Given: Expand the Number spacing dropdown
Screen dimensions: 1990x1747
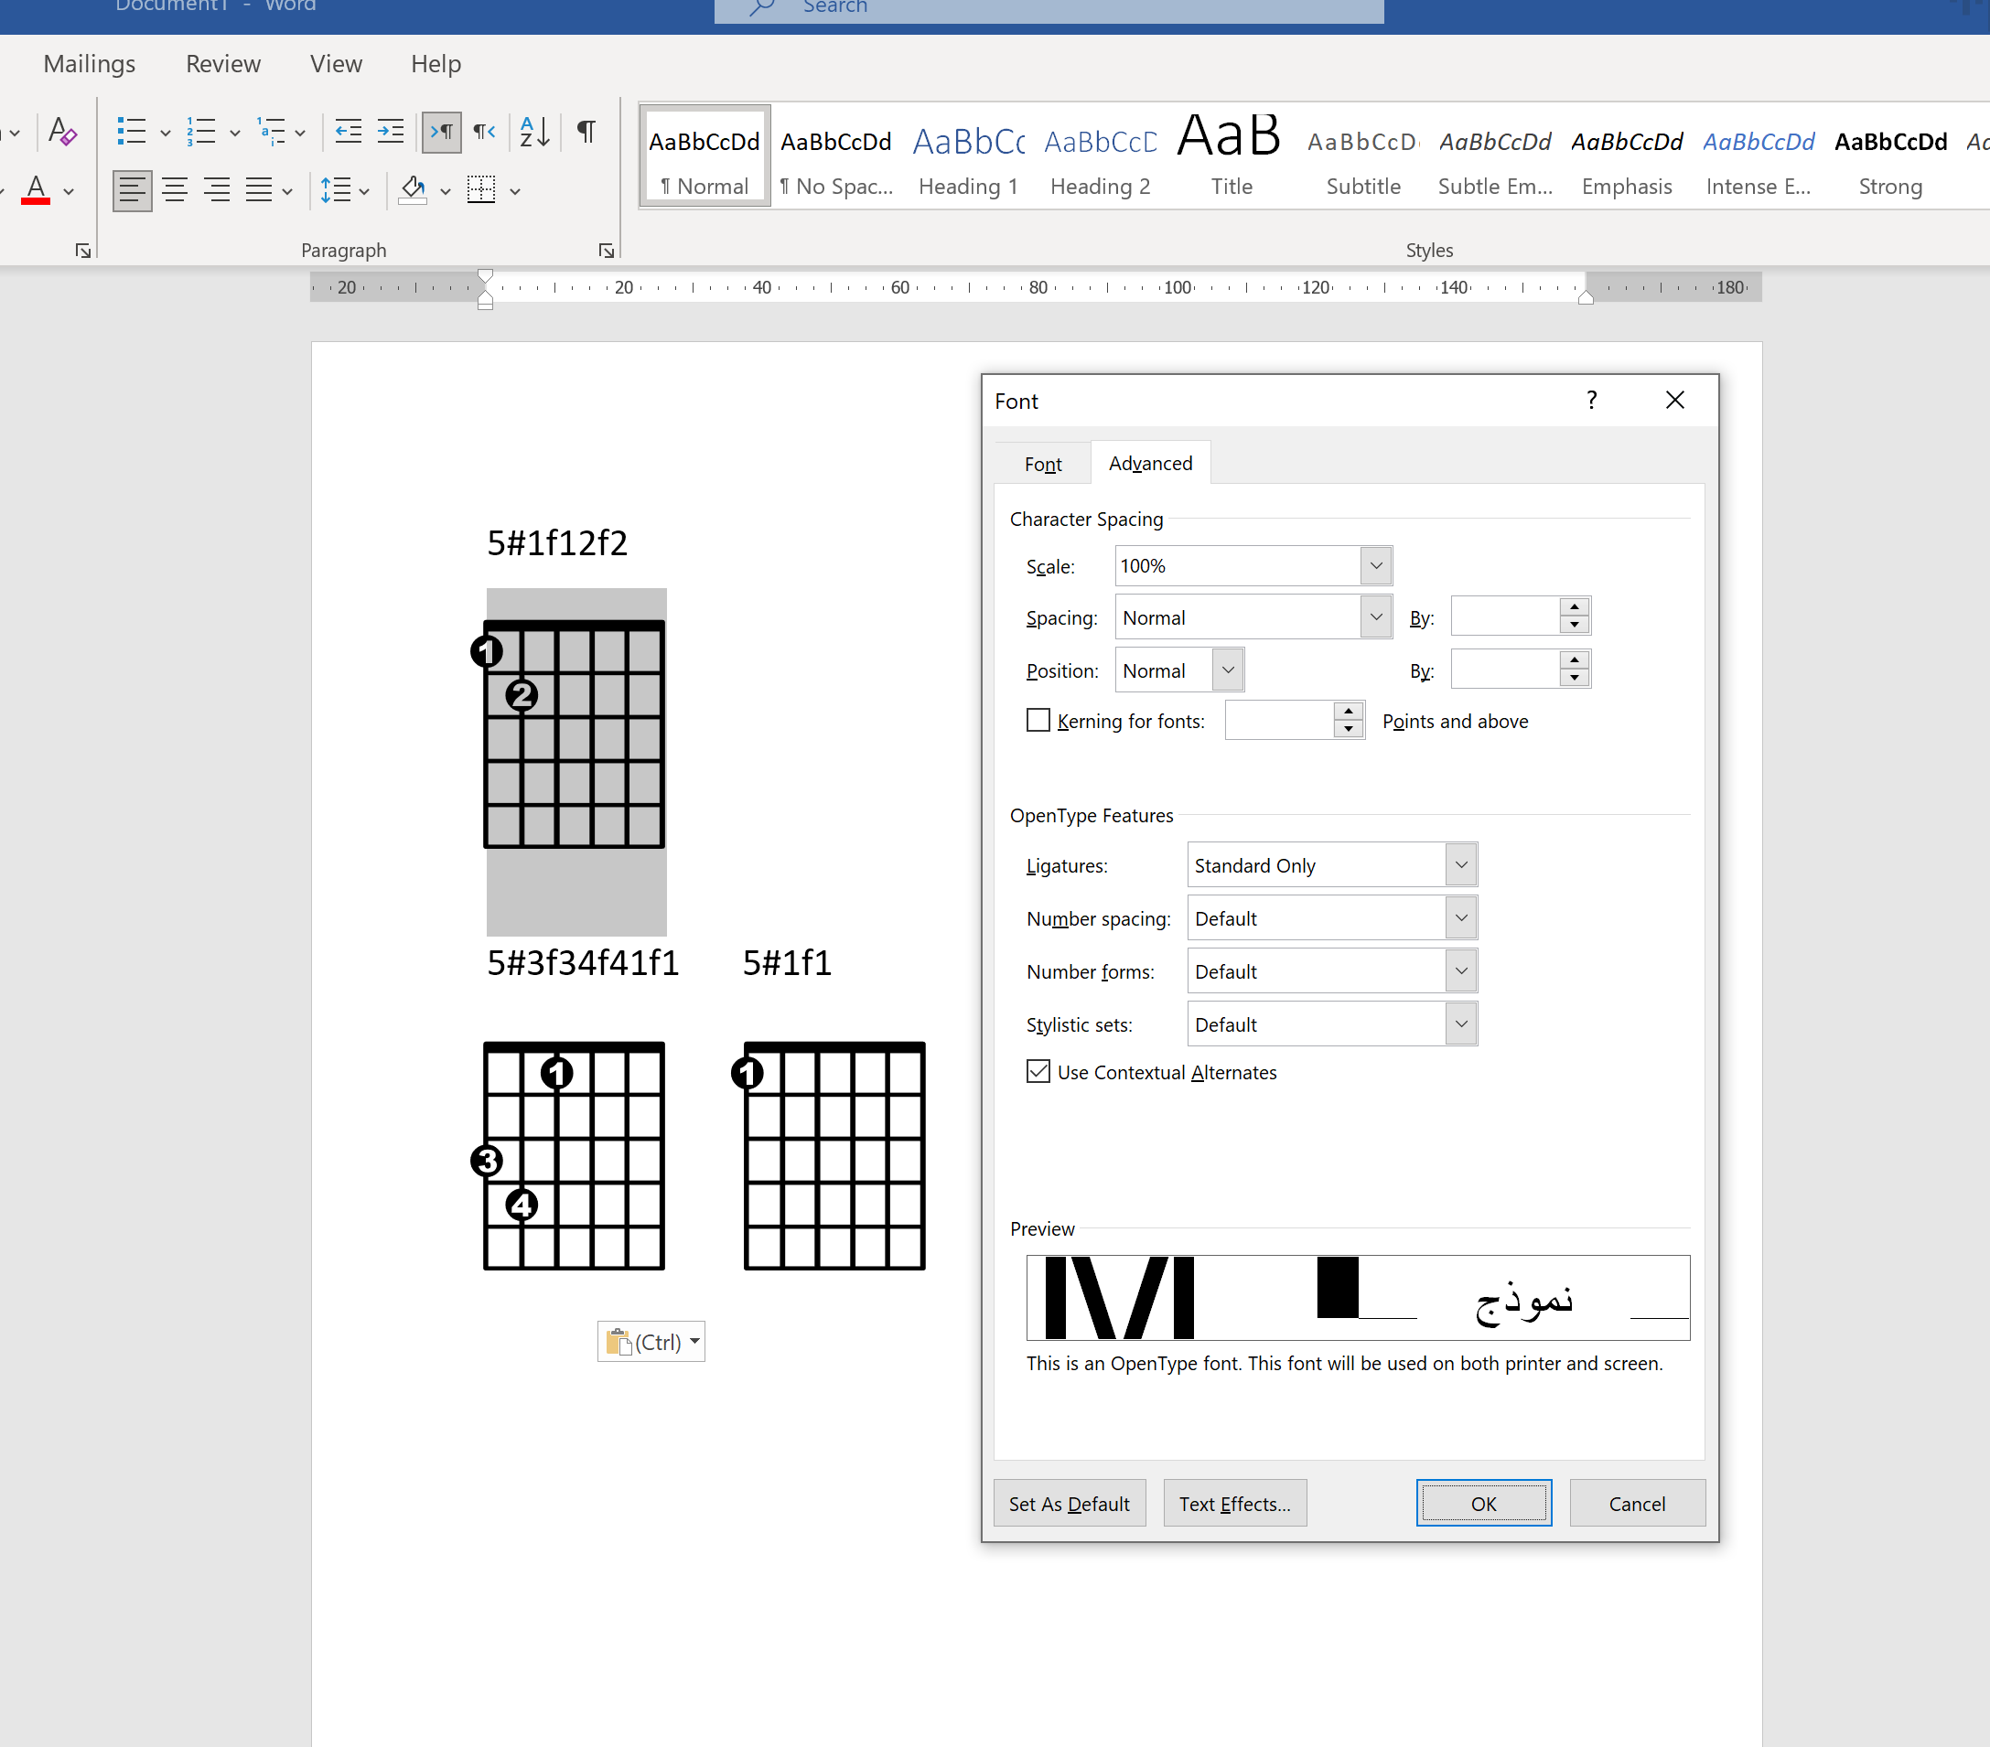Looking at the screenshot, I should [x=1458, y=918].
